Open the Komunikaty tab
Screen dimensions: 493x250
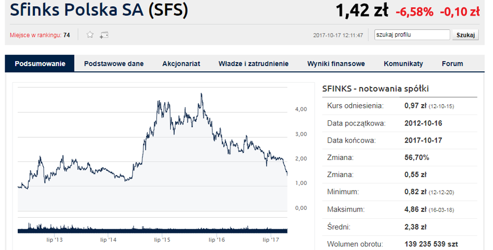click(403, 64)
